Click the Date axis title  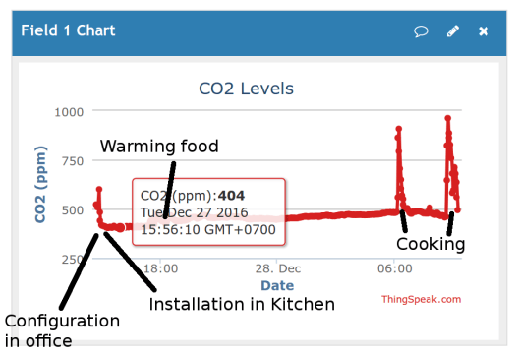pos(277,285)
